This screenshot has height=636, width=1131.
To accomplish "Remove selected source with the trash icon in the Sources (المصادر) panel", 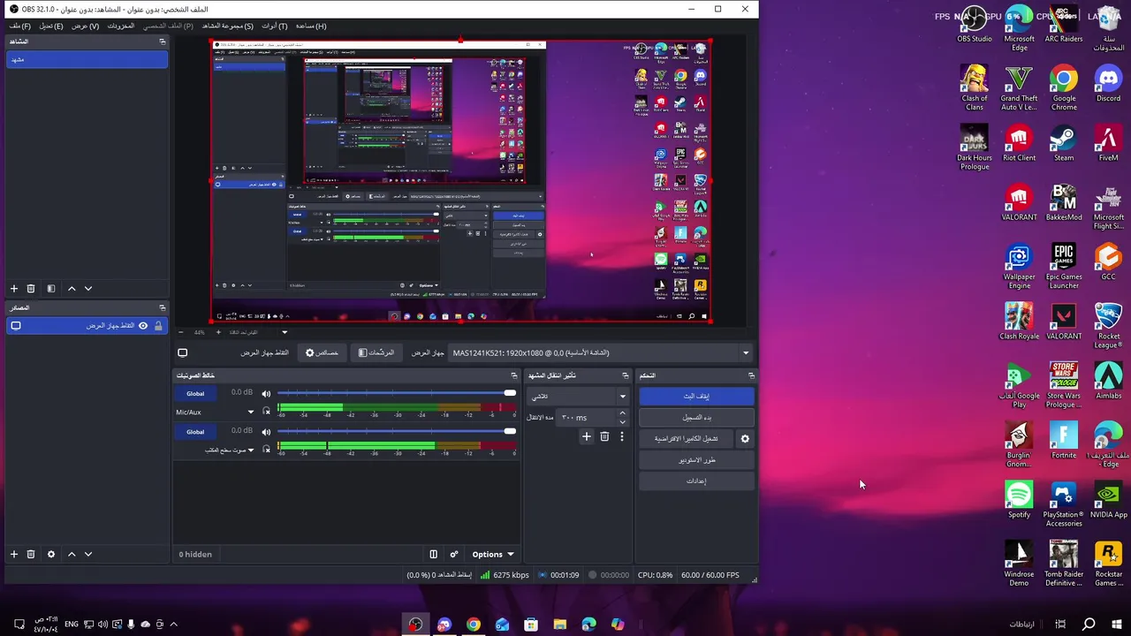I will pos(31,554).
